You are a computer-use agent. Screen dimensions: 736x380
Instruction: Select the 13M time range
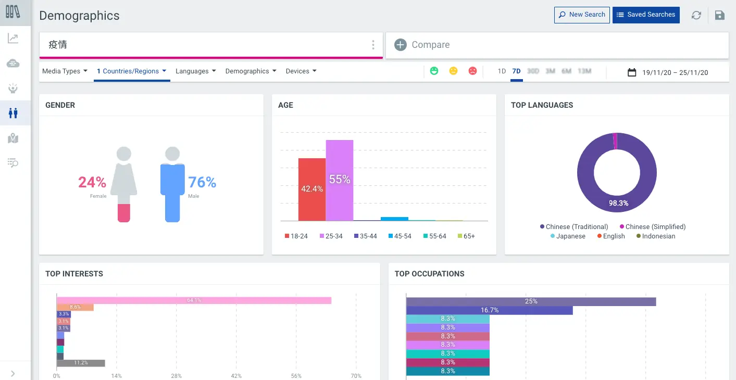coord(584,71)
